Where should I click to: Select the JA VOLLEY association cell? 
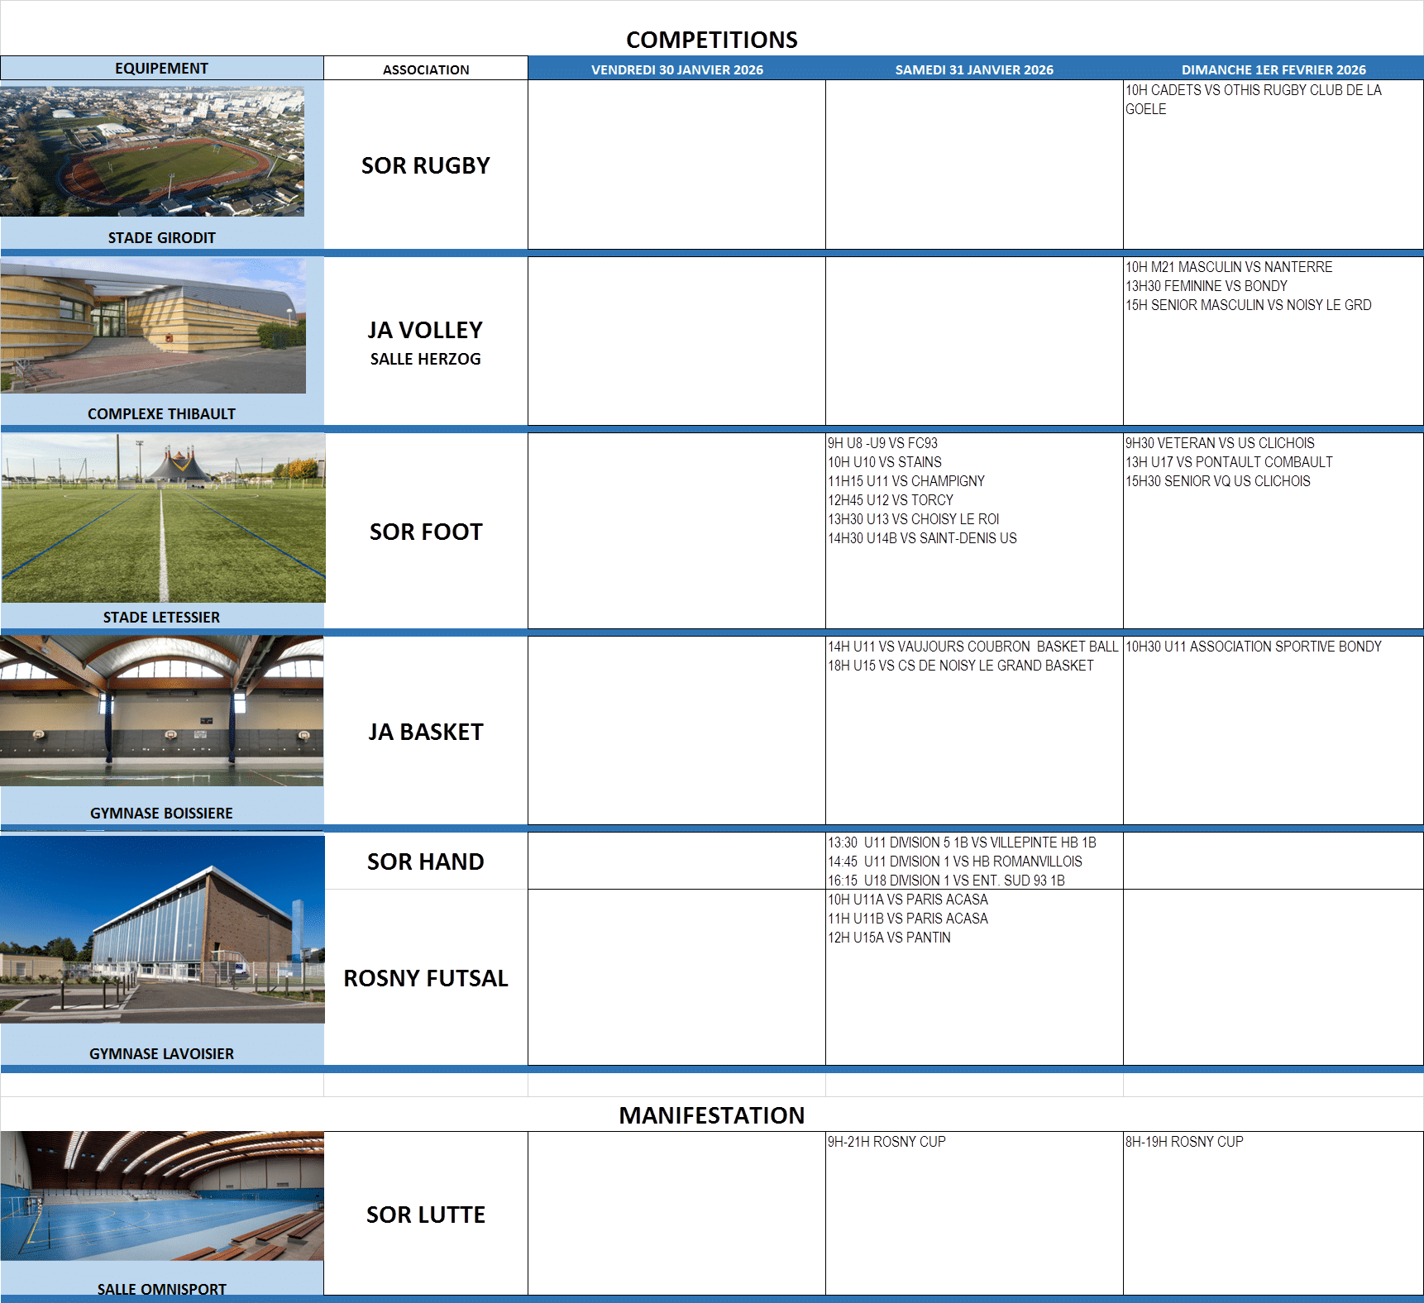click(x=426, y=331)
